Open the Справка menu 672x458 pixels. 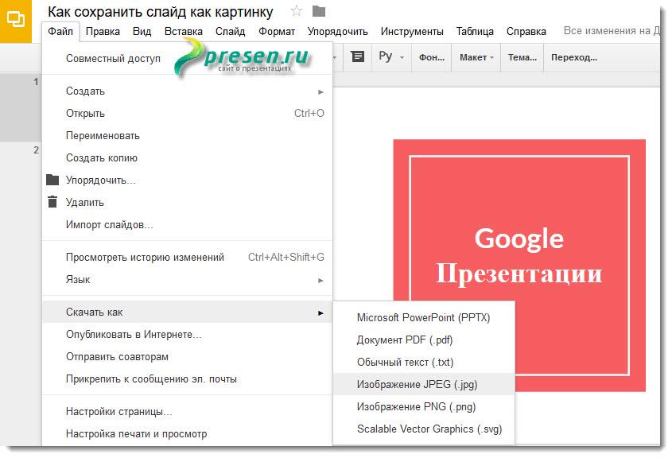click(526, 31)
